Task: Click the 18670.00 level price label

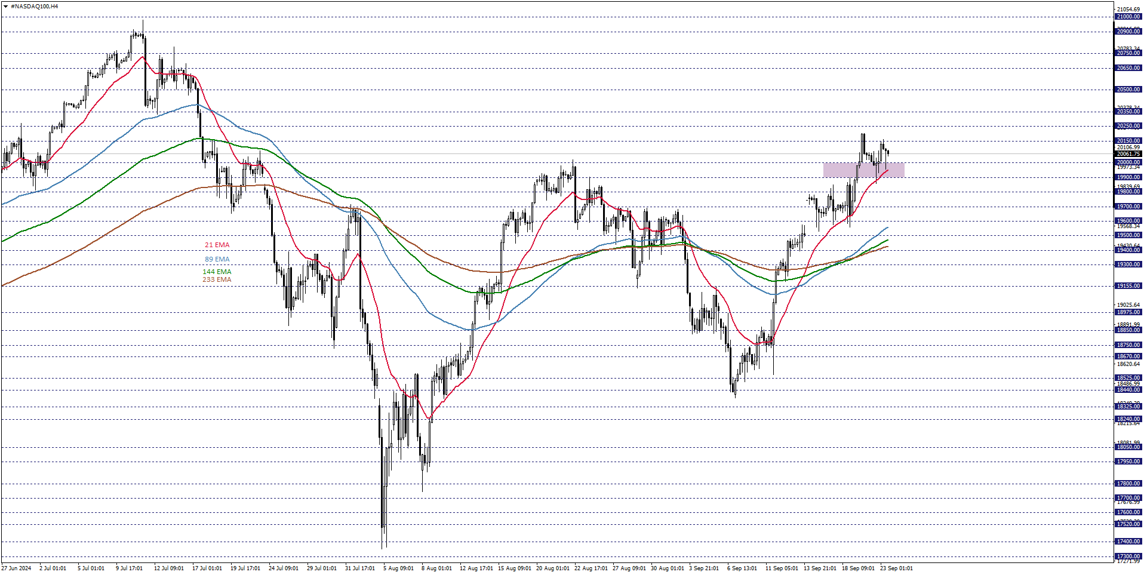Action: (x=1128, y=356)
